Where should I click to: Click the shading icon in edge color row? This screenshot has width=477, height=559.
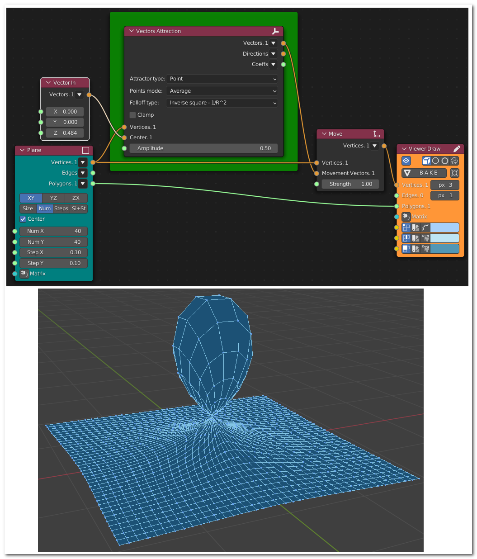pyautogui.click(x=416, y=238)
